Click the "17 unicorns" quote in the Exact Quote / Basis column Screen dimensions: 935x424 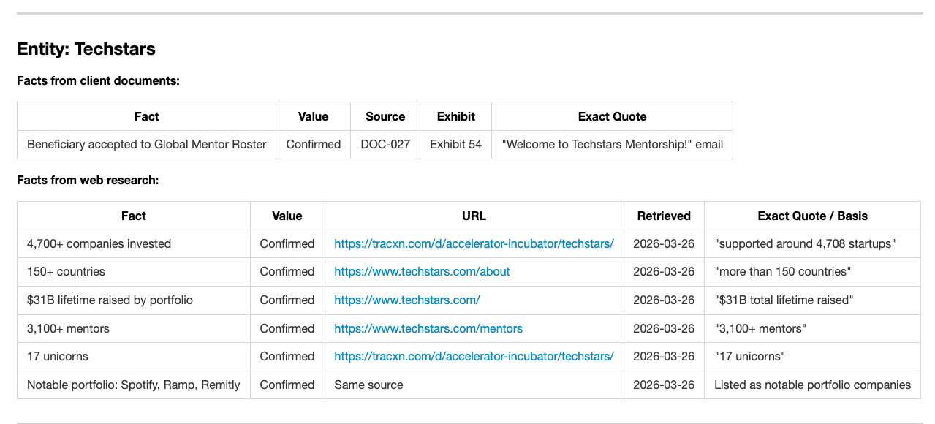749,356
